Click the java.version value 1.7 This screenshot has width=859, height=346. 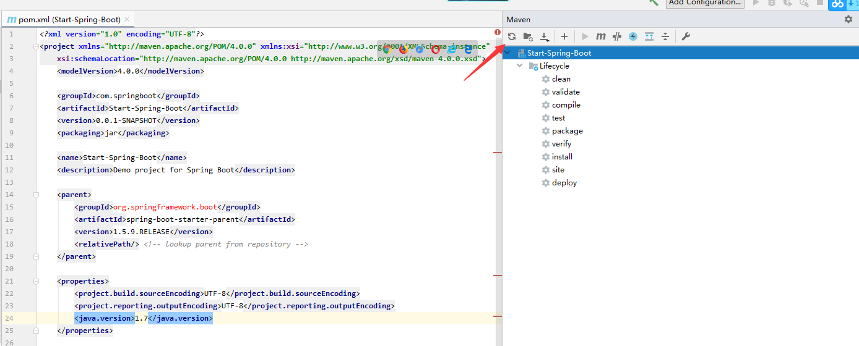coord(141,318)
